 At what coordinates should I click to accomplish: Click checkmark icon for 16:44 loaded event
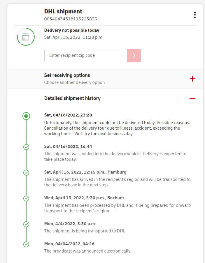26,147
